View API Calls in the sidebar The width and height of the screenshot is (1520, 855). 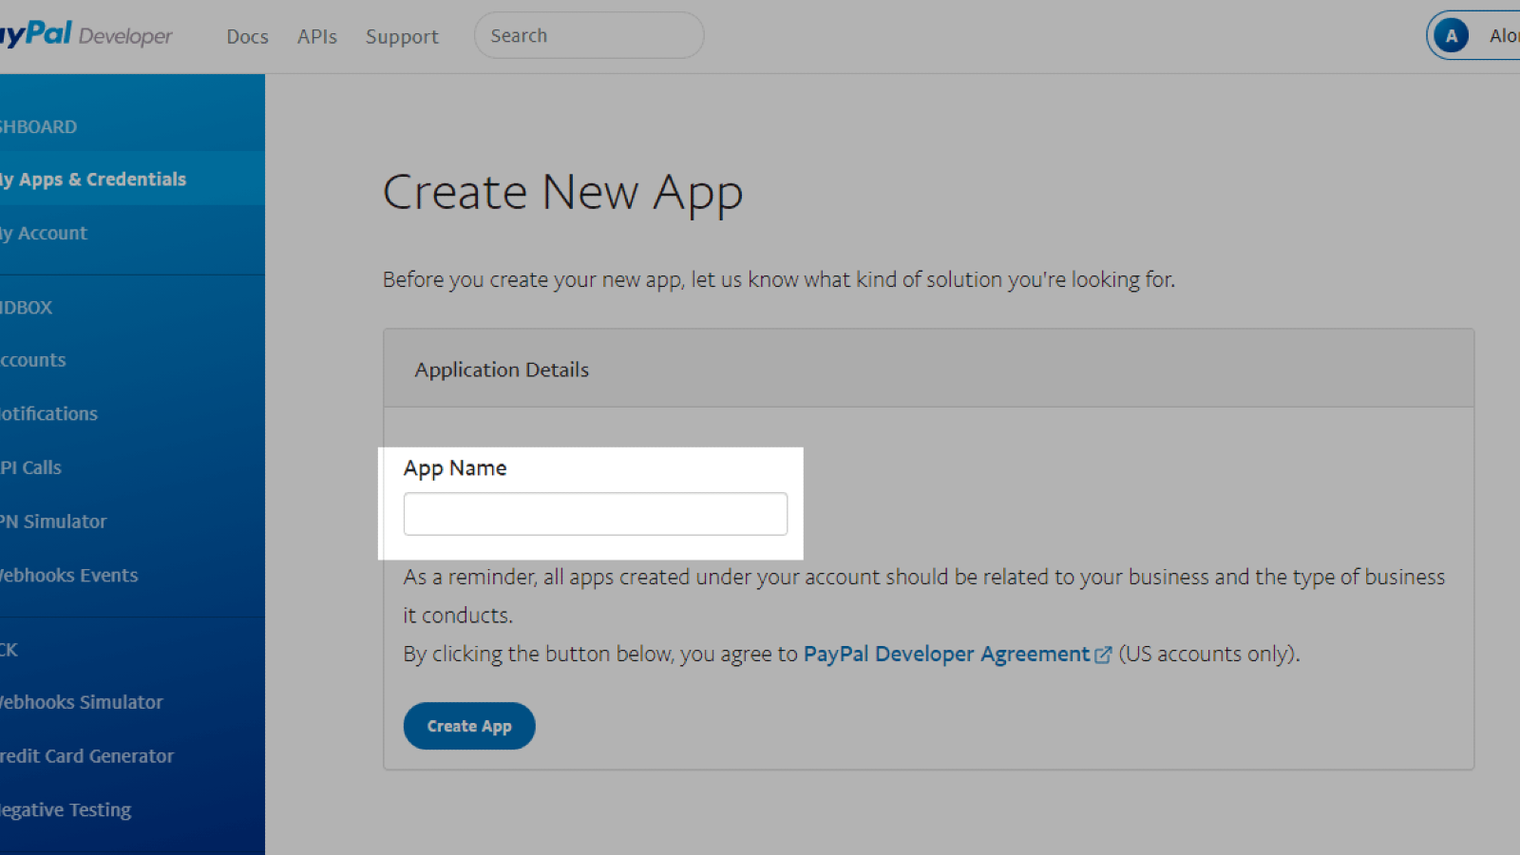pyautogui.click(x=32, y=467)
